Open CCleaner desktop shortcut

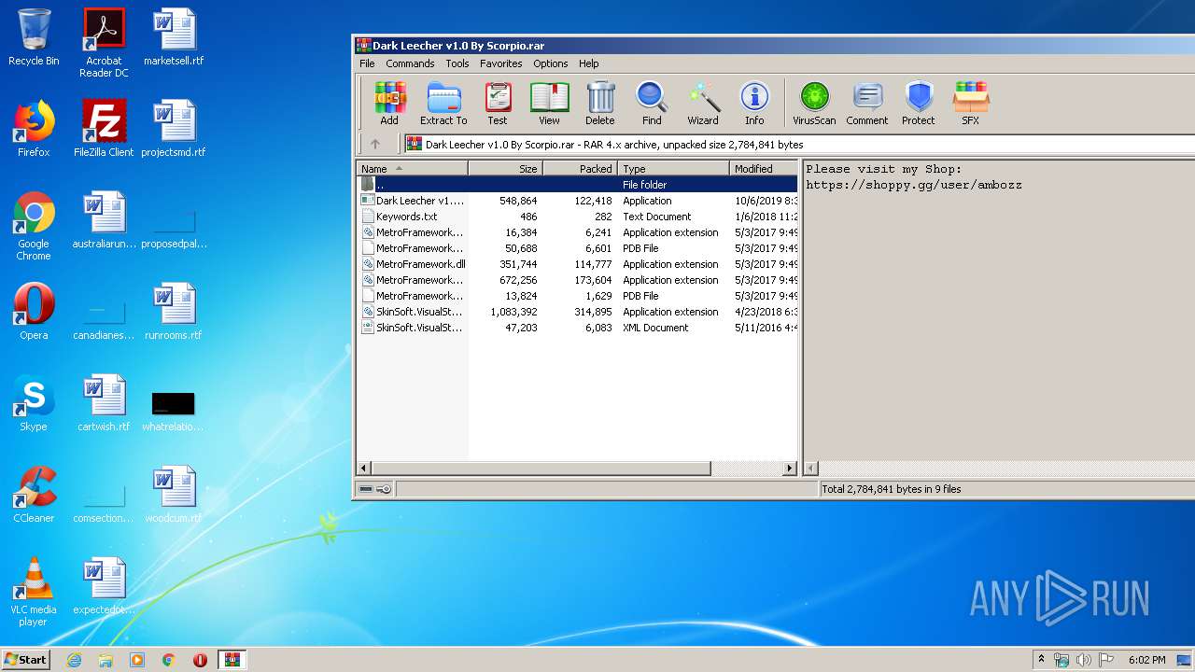point(34,495)
